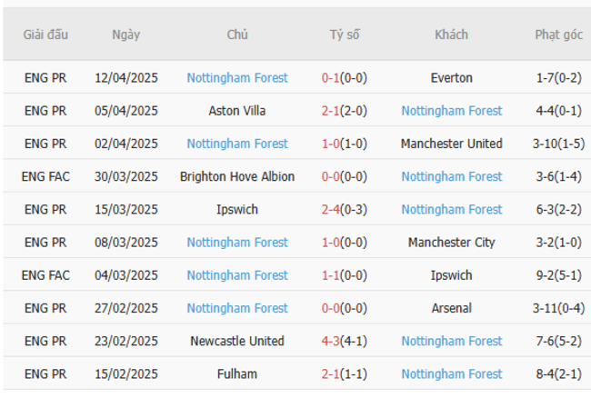
Task: Open the 4-3(4-1) Newcastle match score
Action: (345, 341)
